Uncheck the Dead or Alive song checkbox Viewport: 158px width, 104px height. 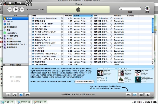(x=33, y=24)
